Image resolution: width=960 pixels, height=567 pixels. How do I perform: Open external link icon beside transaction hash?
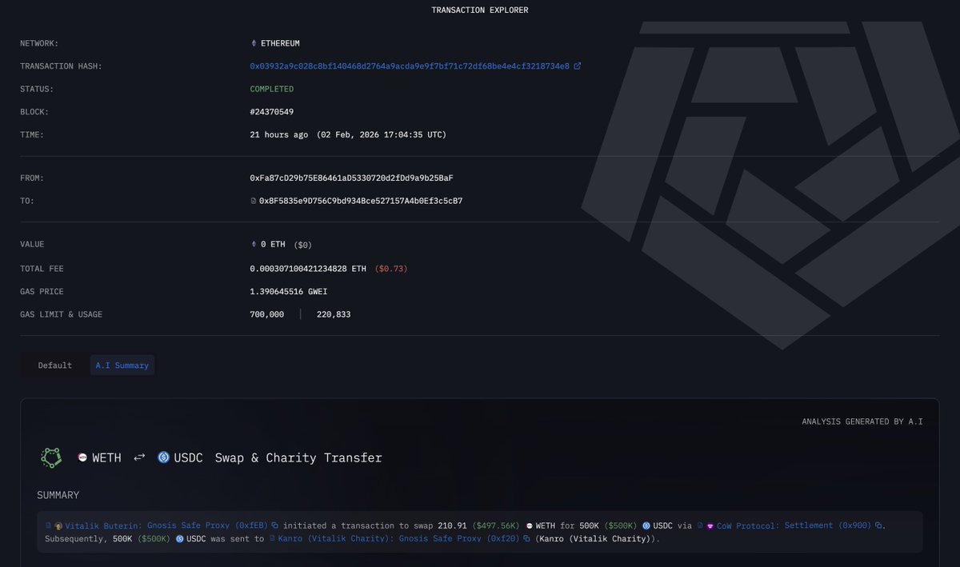pos(578,66)
